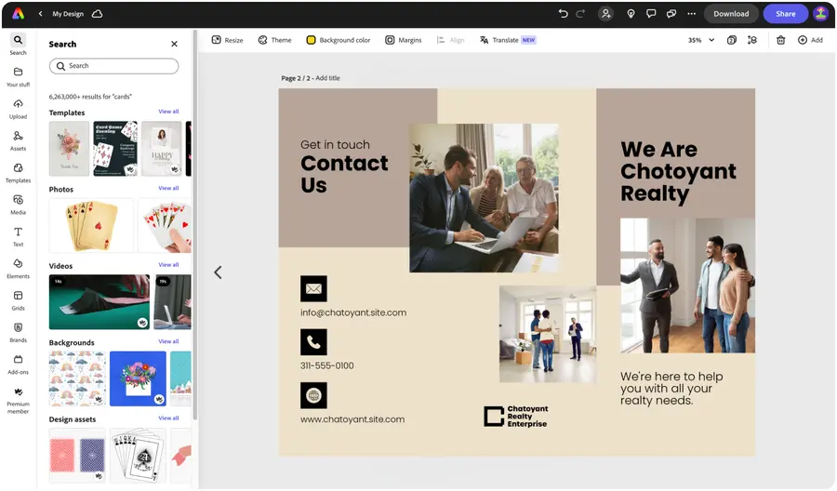Select the envelope email icon on canvas
The image size is (837, 491).
pos(313,288)
